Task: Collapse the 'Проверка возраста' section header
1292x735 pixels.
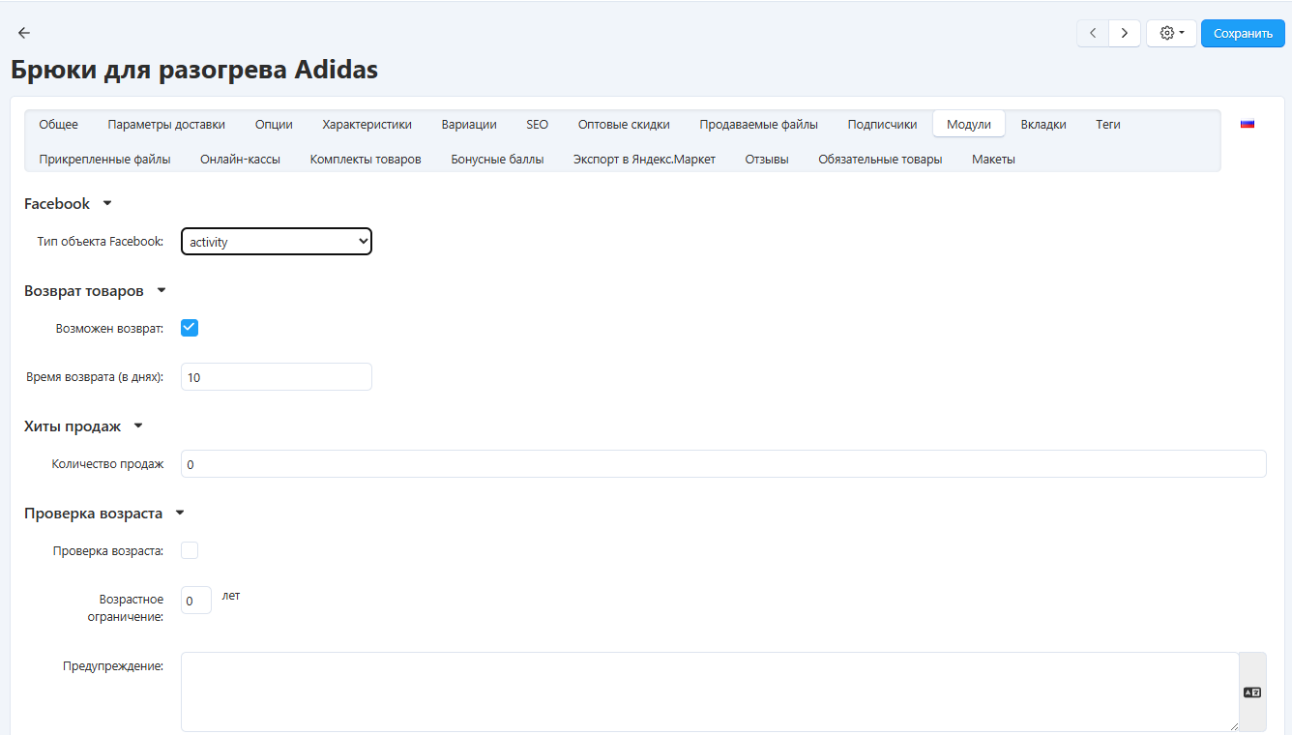Action: pos(179,514)
